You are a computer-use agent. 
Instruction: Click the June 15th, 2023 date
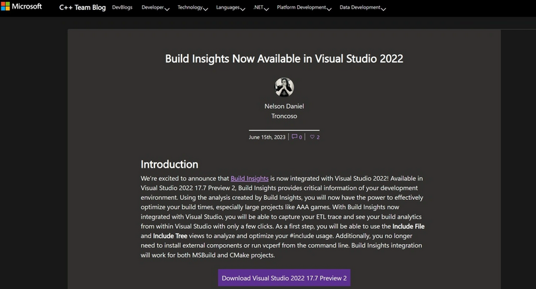(267, 137)
